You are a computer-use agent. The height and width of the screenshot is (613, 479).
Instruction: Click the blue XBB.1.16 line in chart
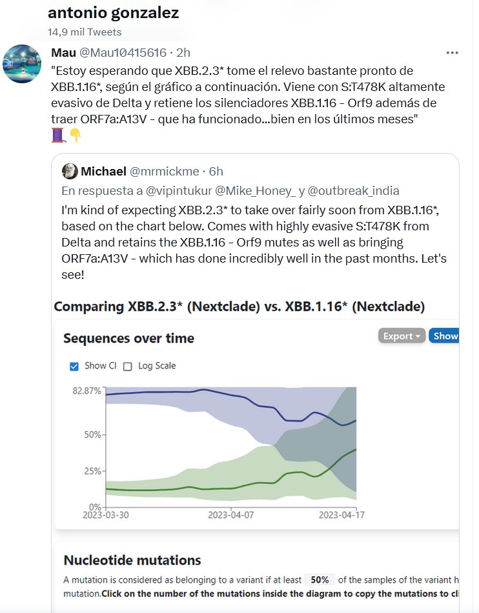point(194,392)
